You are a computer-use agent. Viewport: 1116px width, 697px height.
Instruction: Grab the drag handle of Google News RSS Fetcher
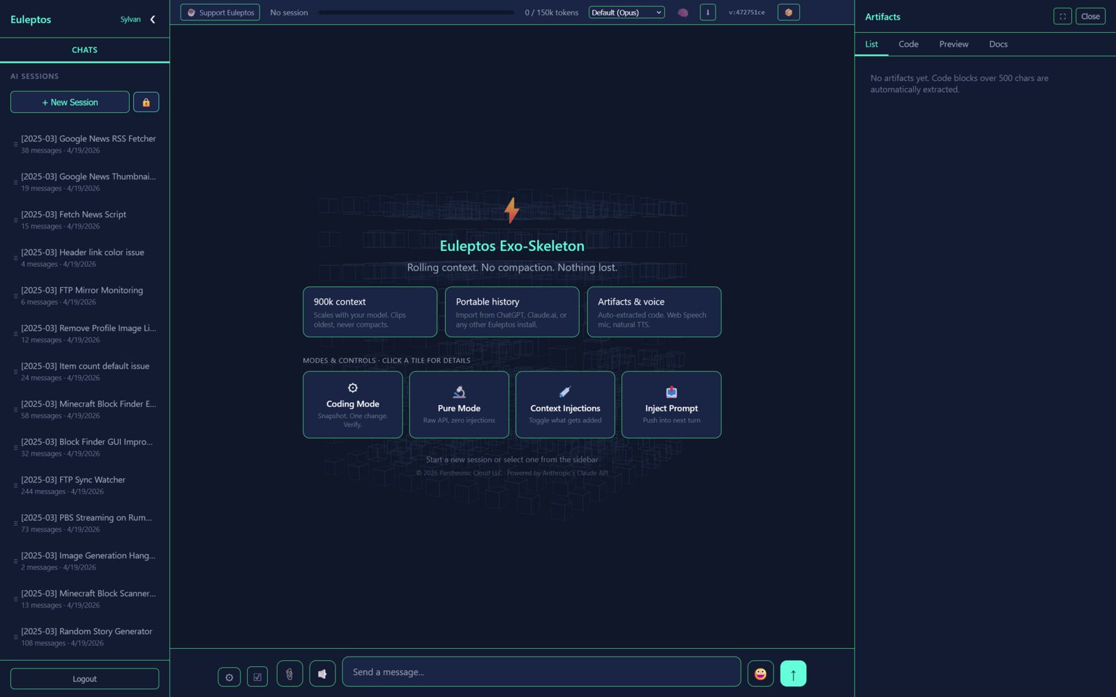click(15, 144)
